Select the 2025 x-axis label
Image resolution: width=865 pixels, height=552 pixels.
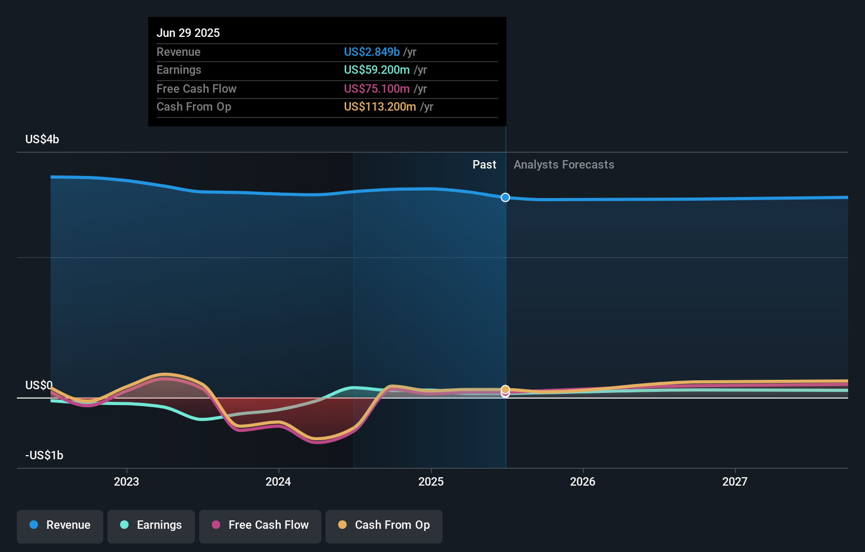pos(431,481)
